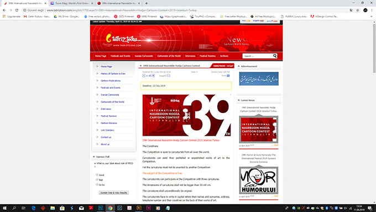Click Submit Vote & View Results button
376x212 pixels.
click(x=114, y=193)
